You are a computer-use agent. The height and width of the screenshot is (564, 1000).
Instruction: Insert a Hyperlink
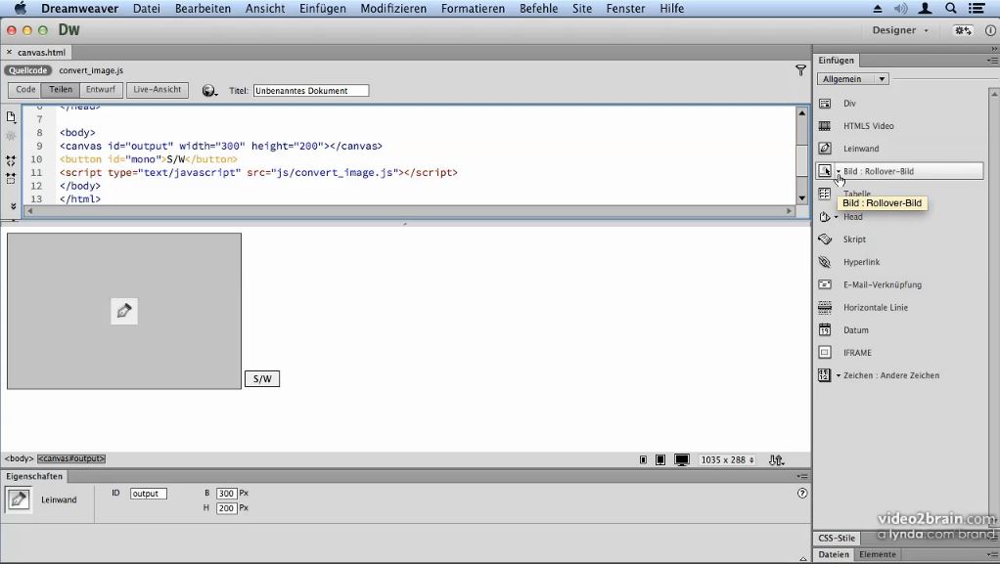tap(861, 262)
